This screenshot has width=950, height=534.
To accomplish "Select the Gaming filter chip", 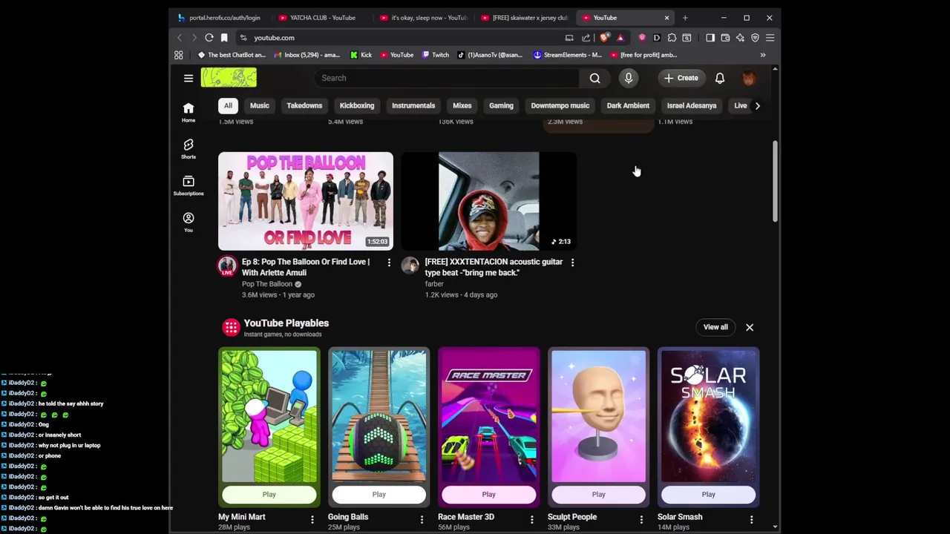I will click(x=501, y=105).
